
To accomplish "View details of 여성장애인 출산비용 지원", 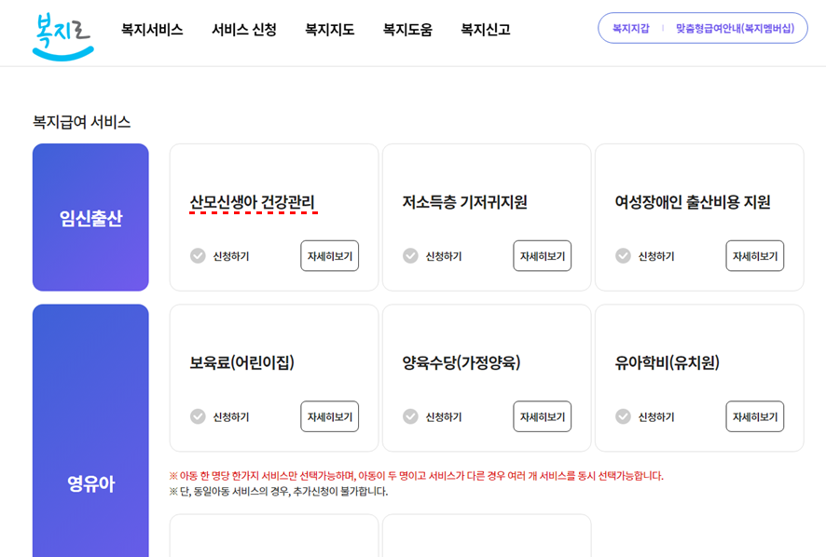I will point(755,256).
